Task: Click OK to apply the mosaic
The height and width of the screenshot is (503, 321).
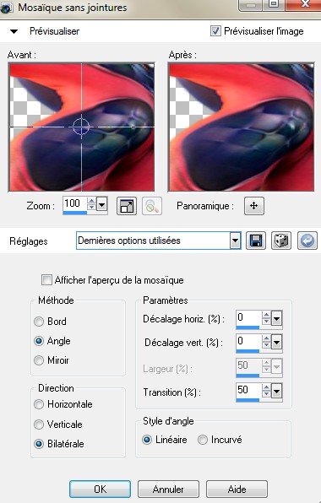Action: 100,489
